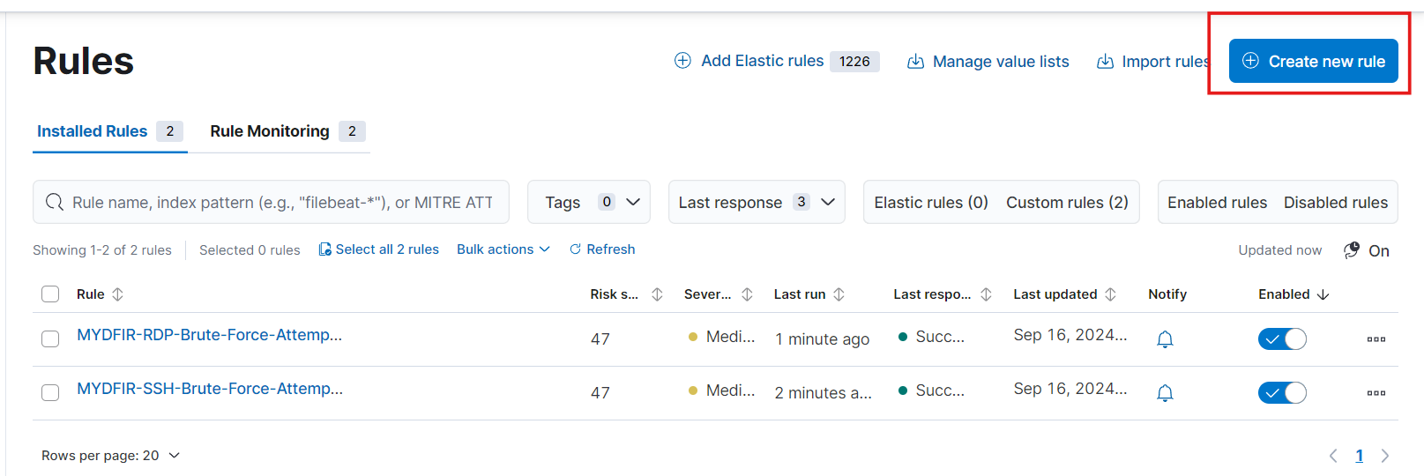The image size is (1424, 476).
Task: Click the auto-refresh On icon
Action: [1352, 250]
